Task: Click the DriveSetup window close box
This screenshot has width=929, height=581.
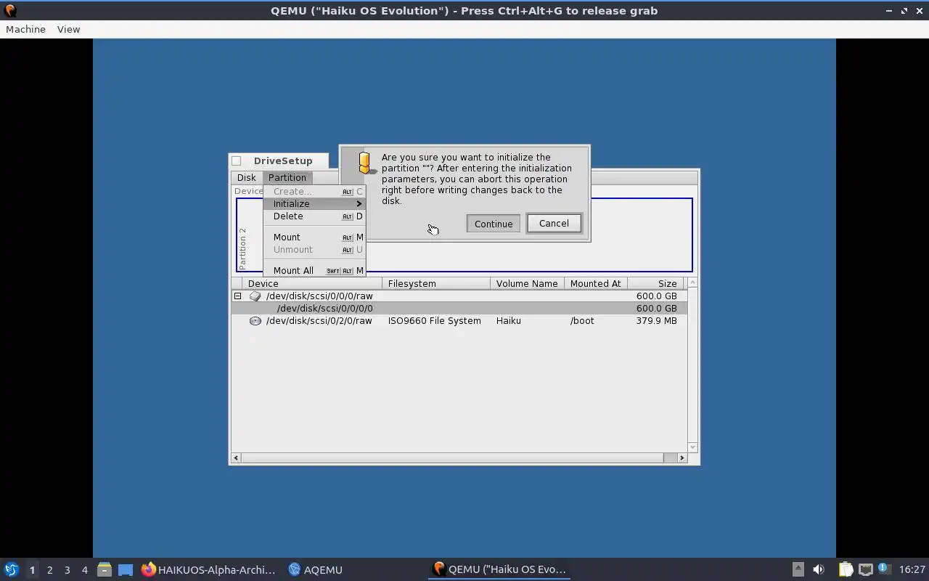Action: point(237,161)
